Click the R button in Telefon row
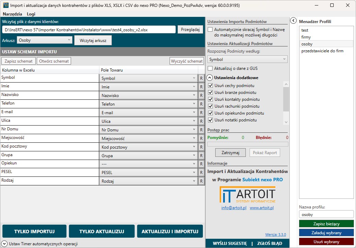Viewport: 356px width, 248px height. point(201,104)
